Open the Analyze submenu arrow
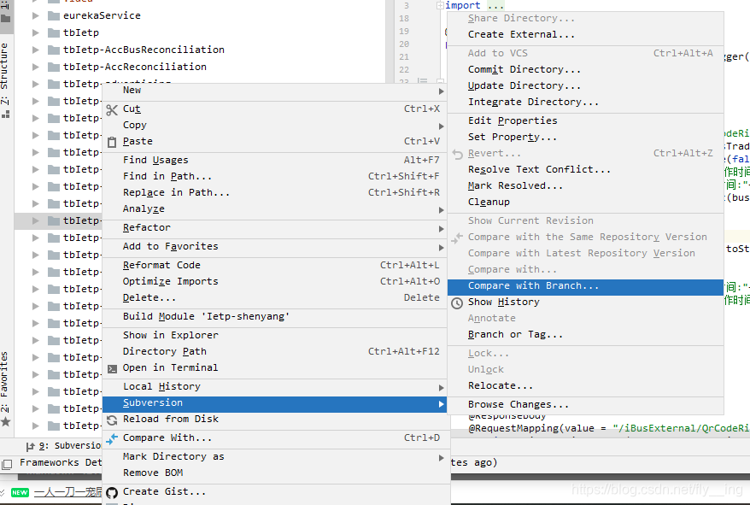Image resolution: width=750 pixels, height=505 pixels. coord(441,209)
